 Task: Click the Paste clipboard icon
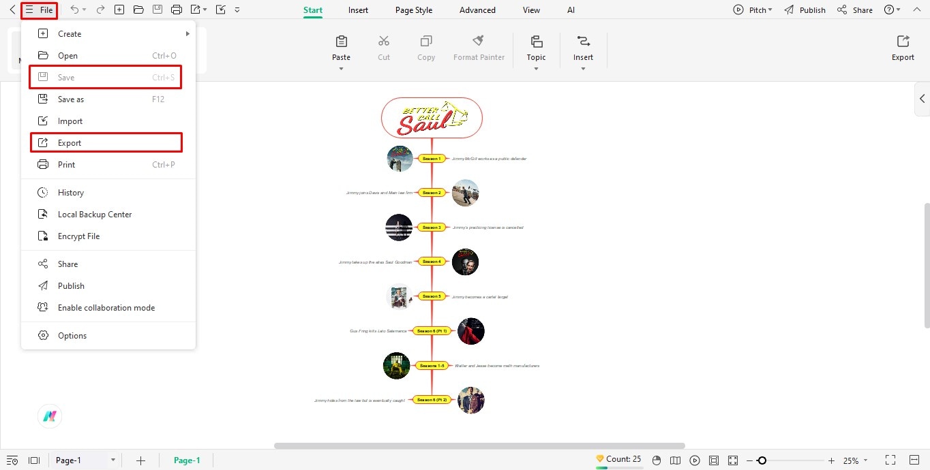(342, 41)
